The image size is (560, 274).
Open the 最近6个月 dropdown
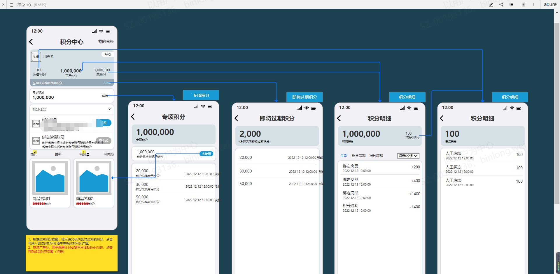[408, 156]
